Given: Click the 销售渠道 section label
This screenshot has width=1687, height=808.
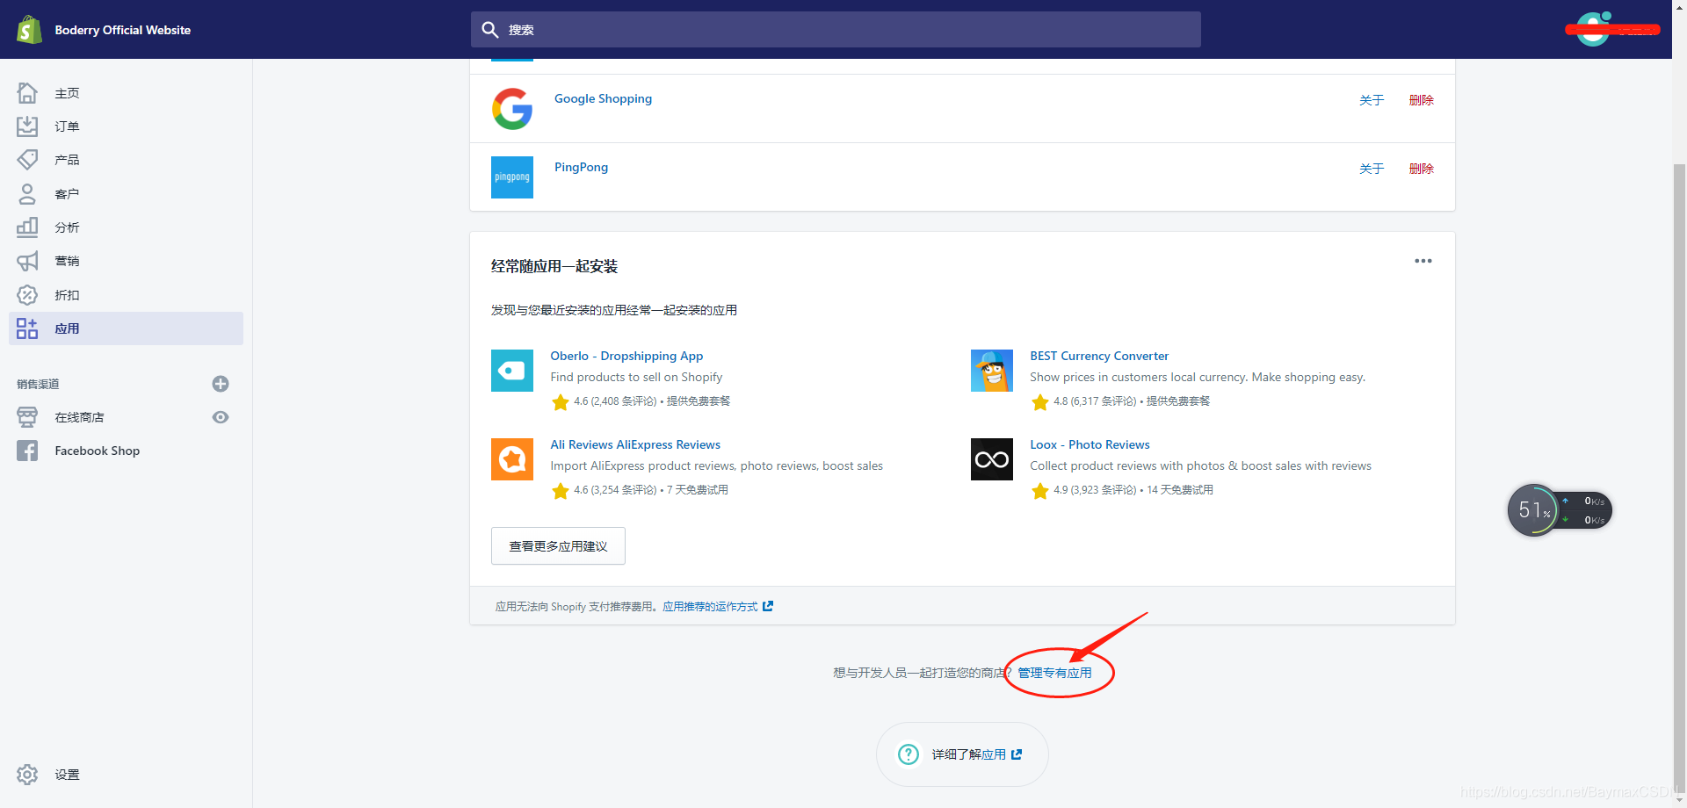Looking at the screenshot, I should click(x=38, y=384).
